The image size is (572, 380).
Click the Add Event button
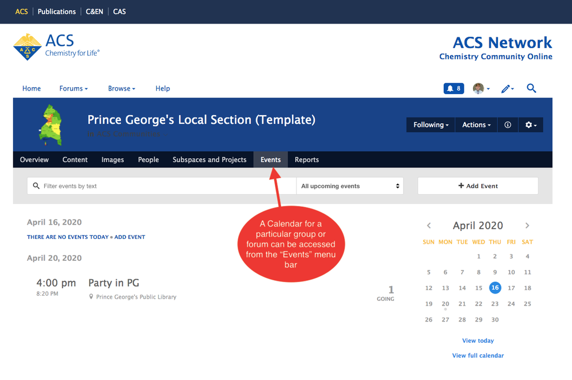click(478, 186)
